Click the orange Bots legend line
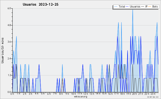The height and width of the screenshot is (99, 161). click(150, 7)
